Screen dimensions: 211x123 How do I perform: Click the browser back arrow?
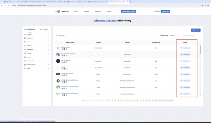pyautogui.click(x=2, y=6)
